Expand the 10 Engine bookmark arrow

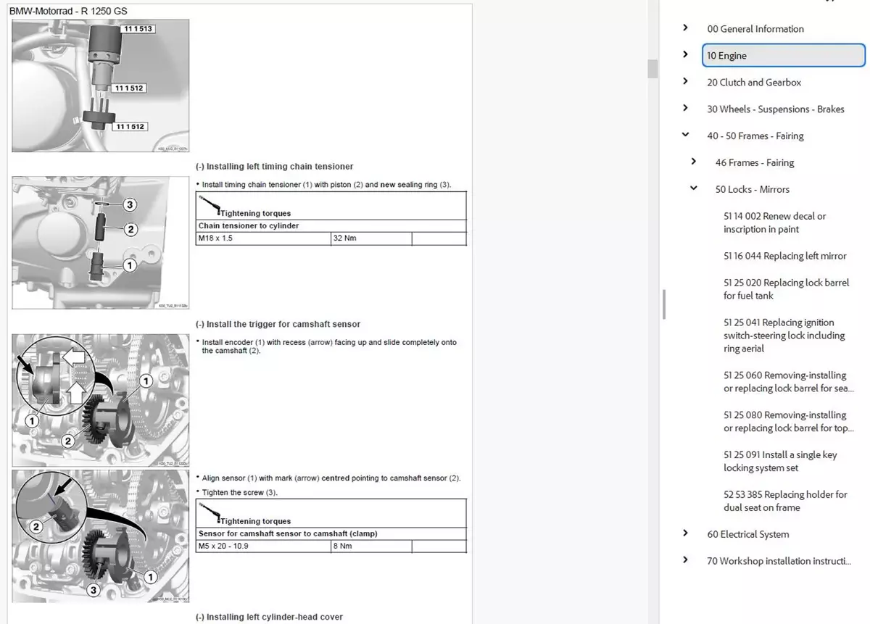click(685, 55)
